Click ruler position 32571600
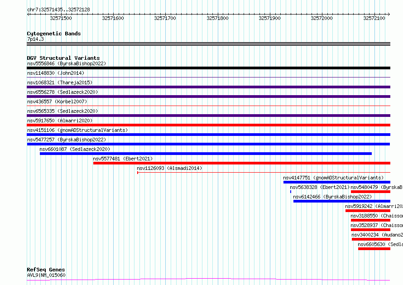 point(113,18)
